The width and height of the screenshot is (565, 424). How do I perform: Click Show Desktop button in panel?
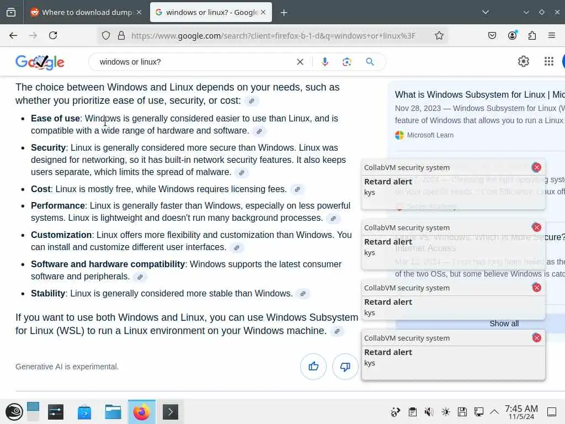(552, 412)
